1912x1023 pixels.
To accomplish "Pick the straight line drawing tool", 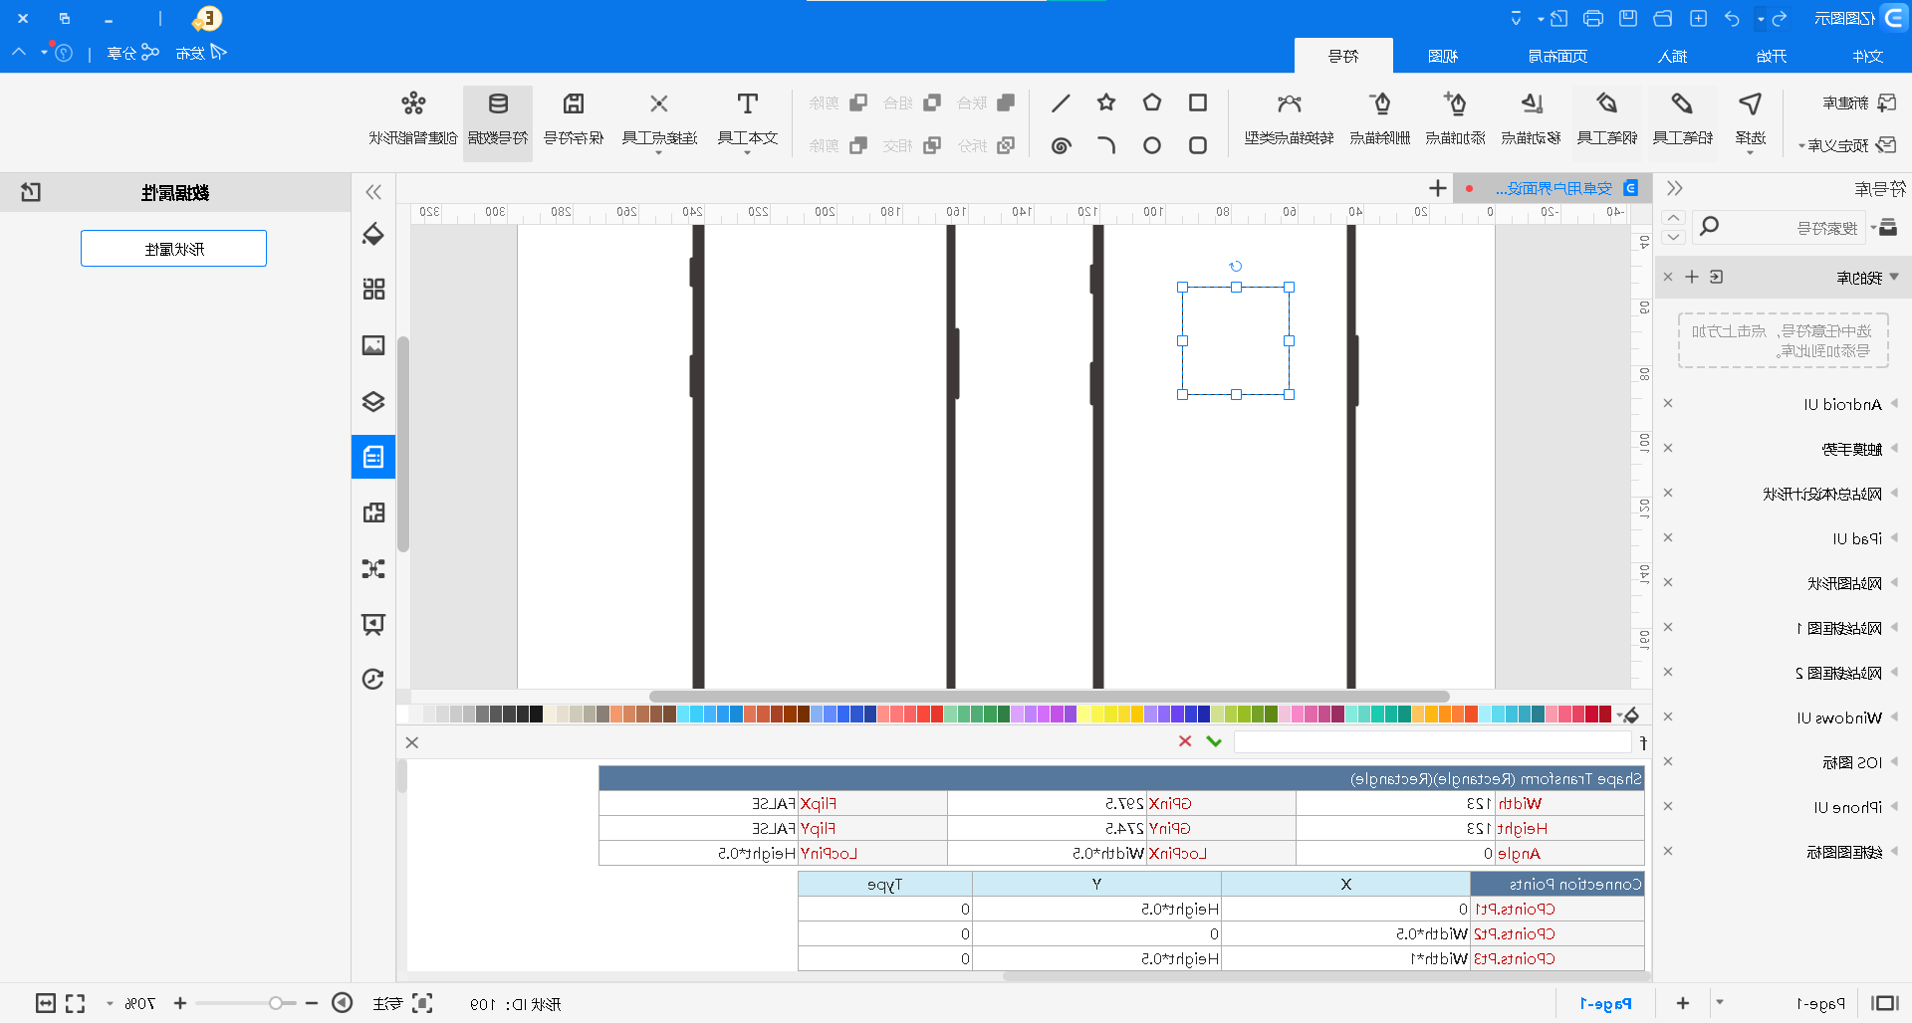I will coord(1061,102).
